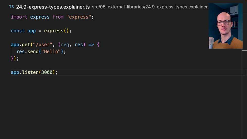Image resolution: width=247 pixels, height=139 pixels.
Task: Click the listen method in app.listen
Action: (x=30, y=73)
